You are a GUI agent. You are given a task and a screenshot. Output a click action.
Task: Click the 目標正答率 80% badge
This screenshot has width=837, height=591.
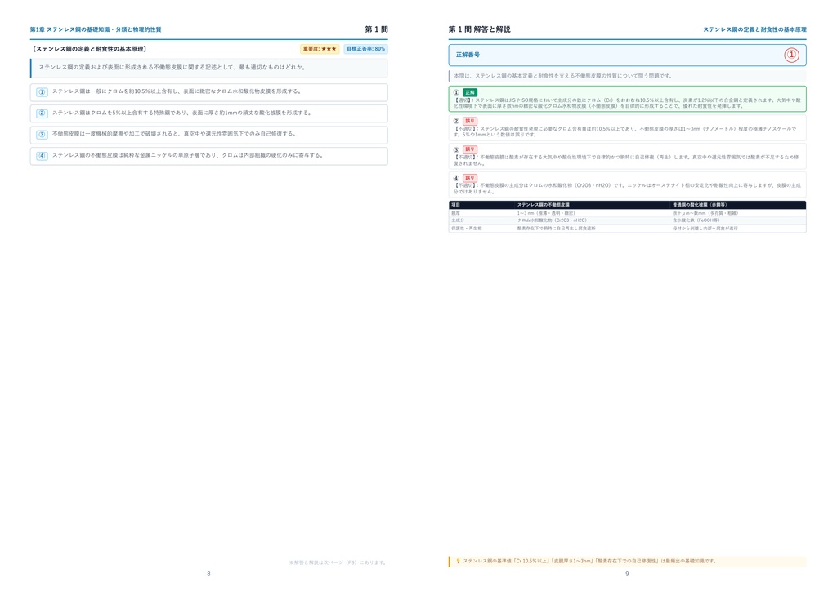pos(365,48)
